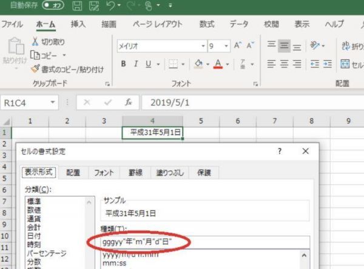Screen dimensions: 364x269
Task: Click the Center align icon
Action: click(x=284, y=64)
